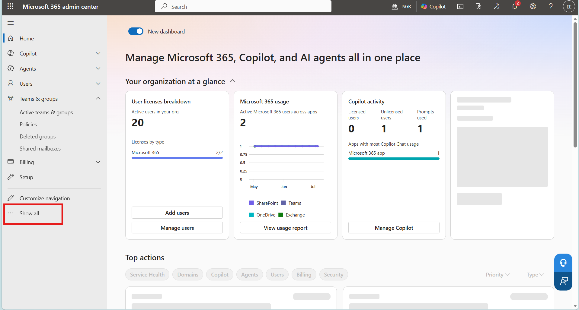
Task: Open the Cloud Shell terminal icon
Action: pyautogui.click(x=460, y=6)
